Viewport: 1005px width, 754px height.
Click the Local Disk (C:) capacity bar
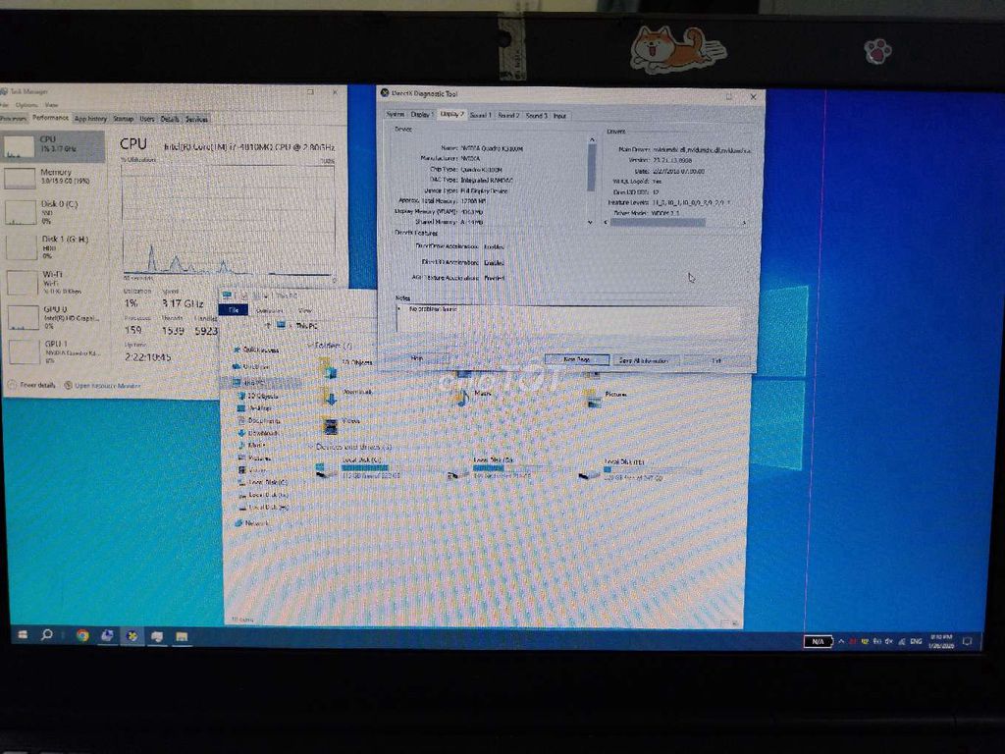pos(364,468)
